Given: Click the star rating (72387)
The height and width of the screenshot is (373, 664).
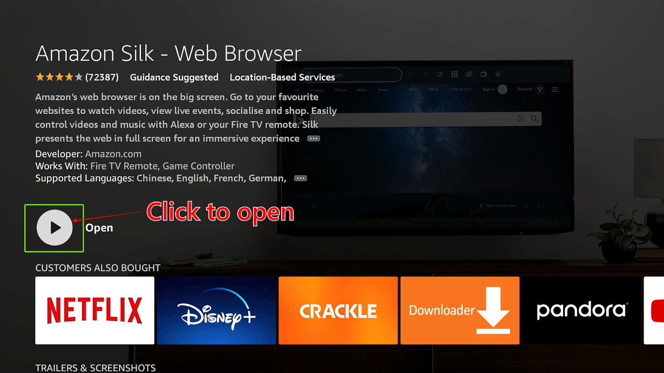Looking at the screenshot, I should click(77, 77).
